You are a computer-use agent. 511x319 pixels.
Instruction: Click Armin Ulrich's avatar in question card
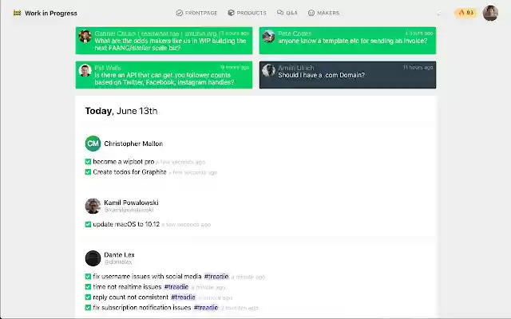pyautogui.click(x=268, y=71)
